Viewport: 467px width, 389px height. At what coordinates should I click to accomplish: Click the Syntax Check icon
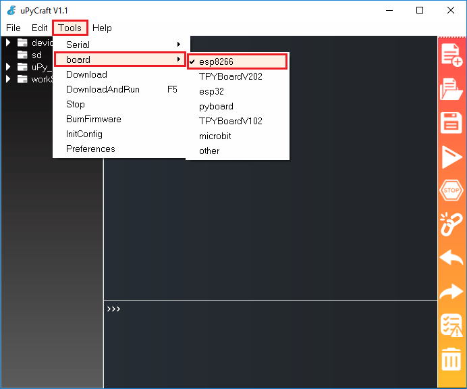click(451, 325)
